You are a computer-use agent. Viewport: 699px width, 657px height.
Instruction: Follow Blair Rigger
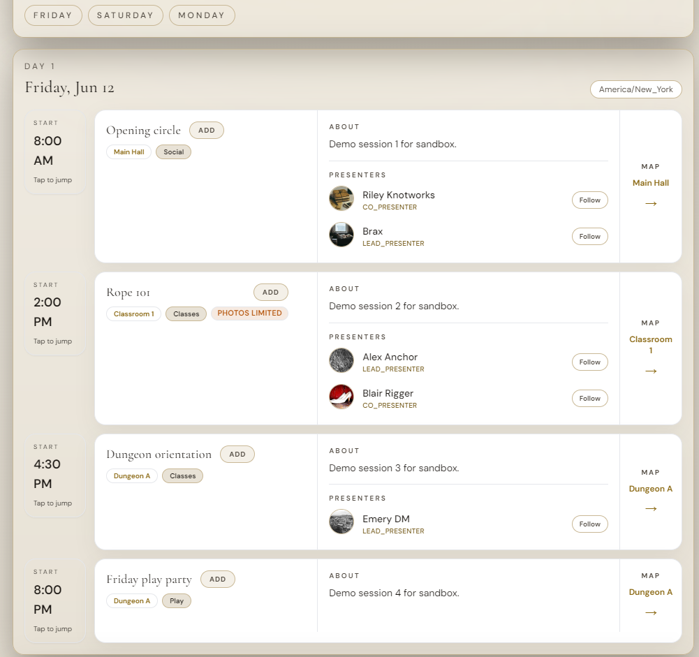pyautogui.click(x=590, y=399)
